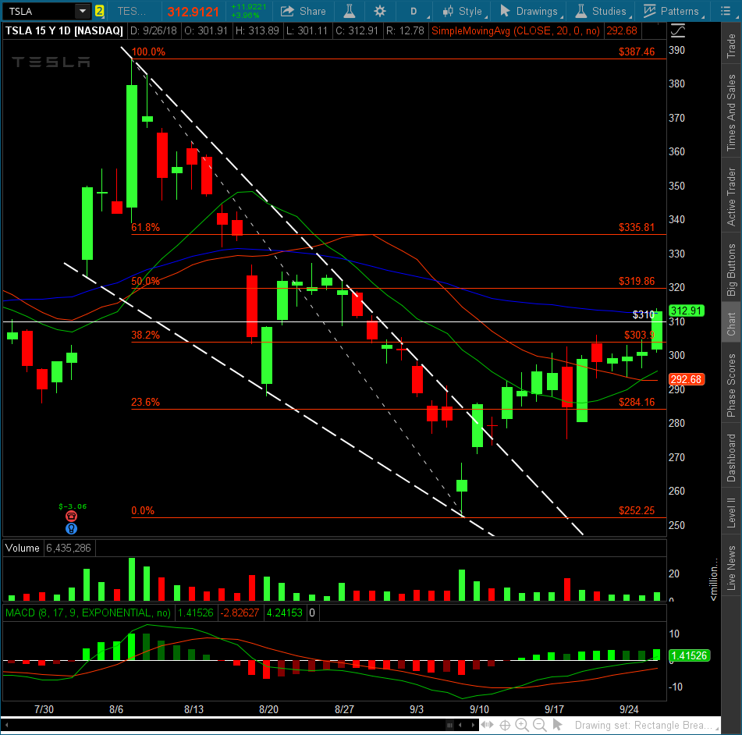The image size is (742, 735).
Task: Switch to the Live News side tab
Action: (731, 567)
